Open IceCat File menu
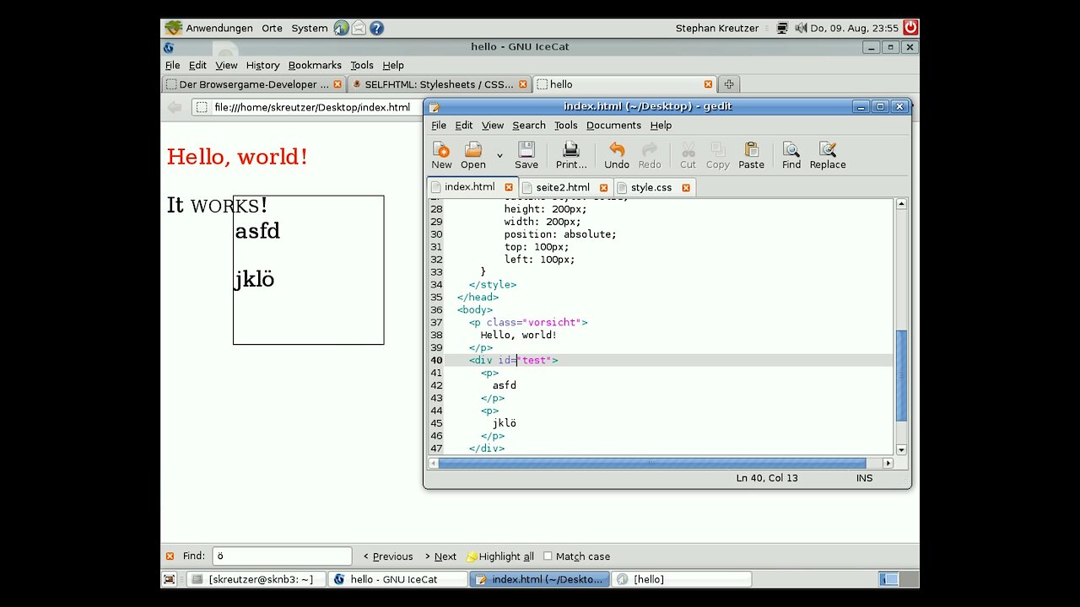Viewport: 1080px width, 607px height. [x=172, y=65]
